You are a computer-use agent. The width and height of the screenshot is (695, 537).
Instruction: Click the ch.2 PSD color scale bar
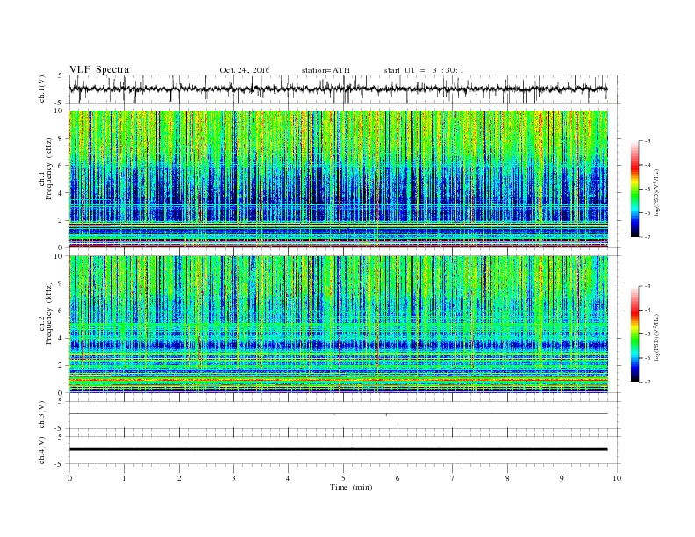(635, 333)
